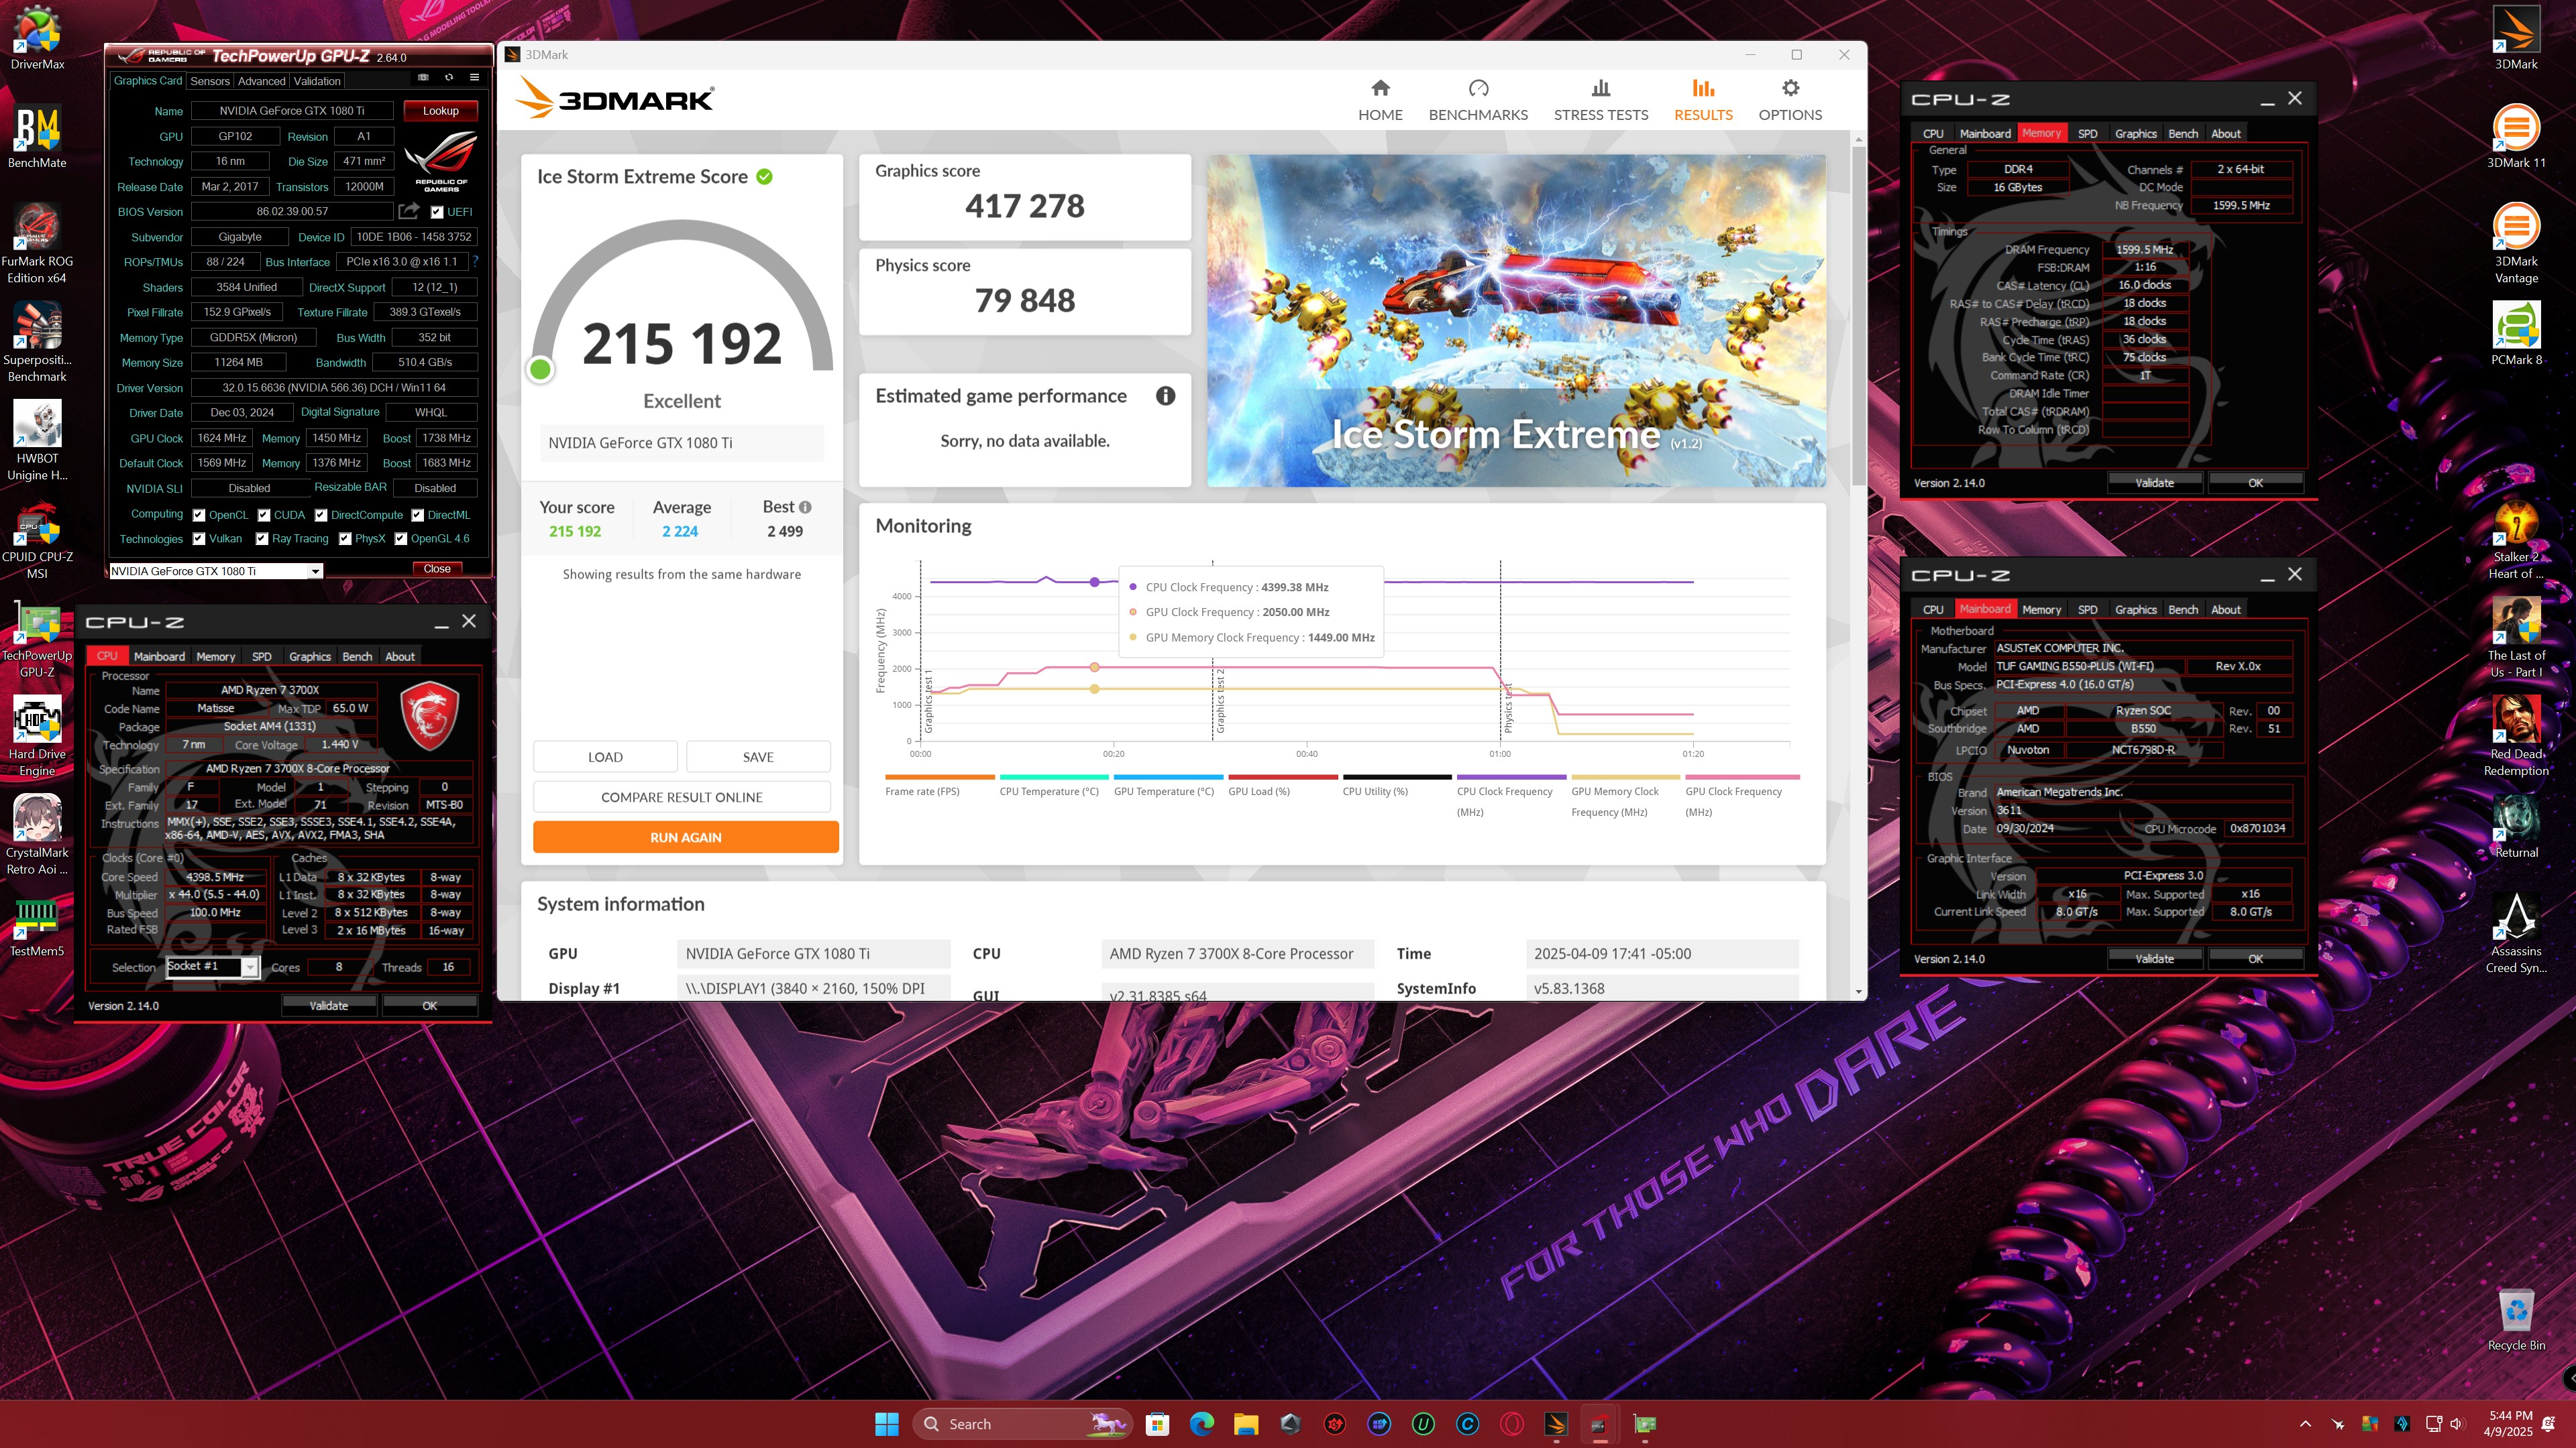Click the Windows Start button

(886, 1424)
